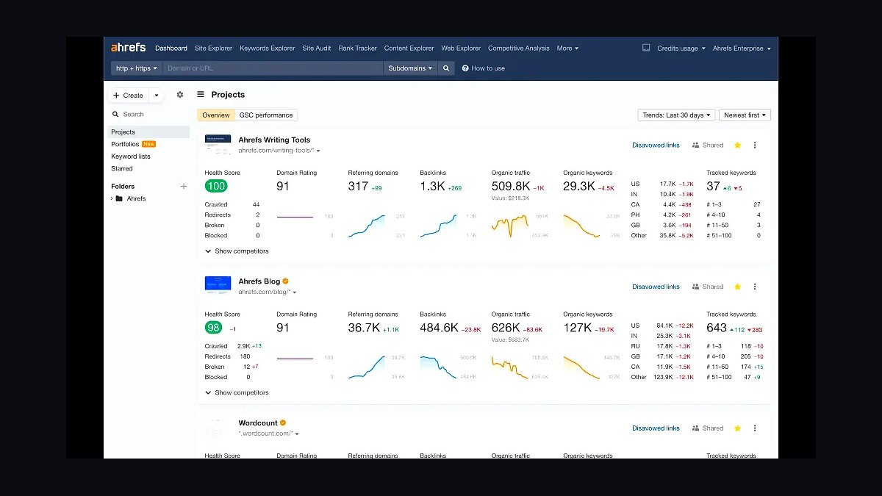Click the Domain or URL input field

(273, 68)
